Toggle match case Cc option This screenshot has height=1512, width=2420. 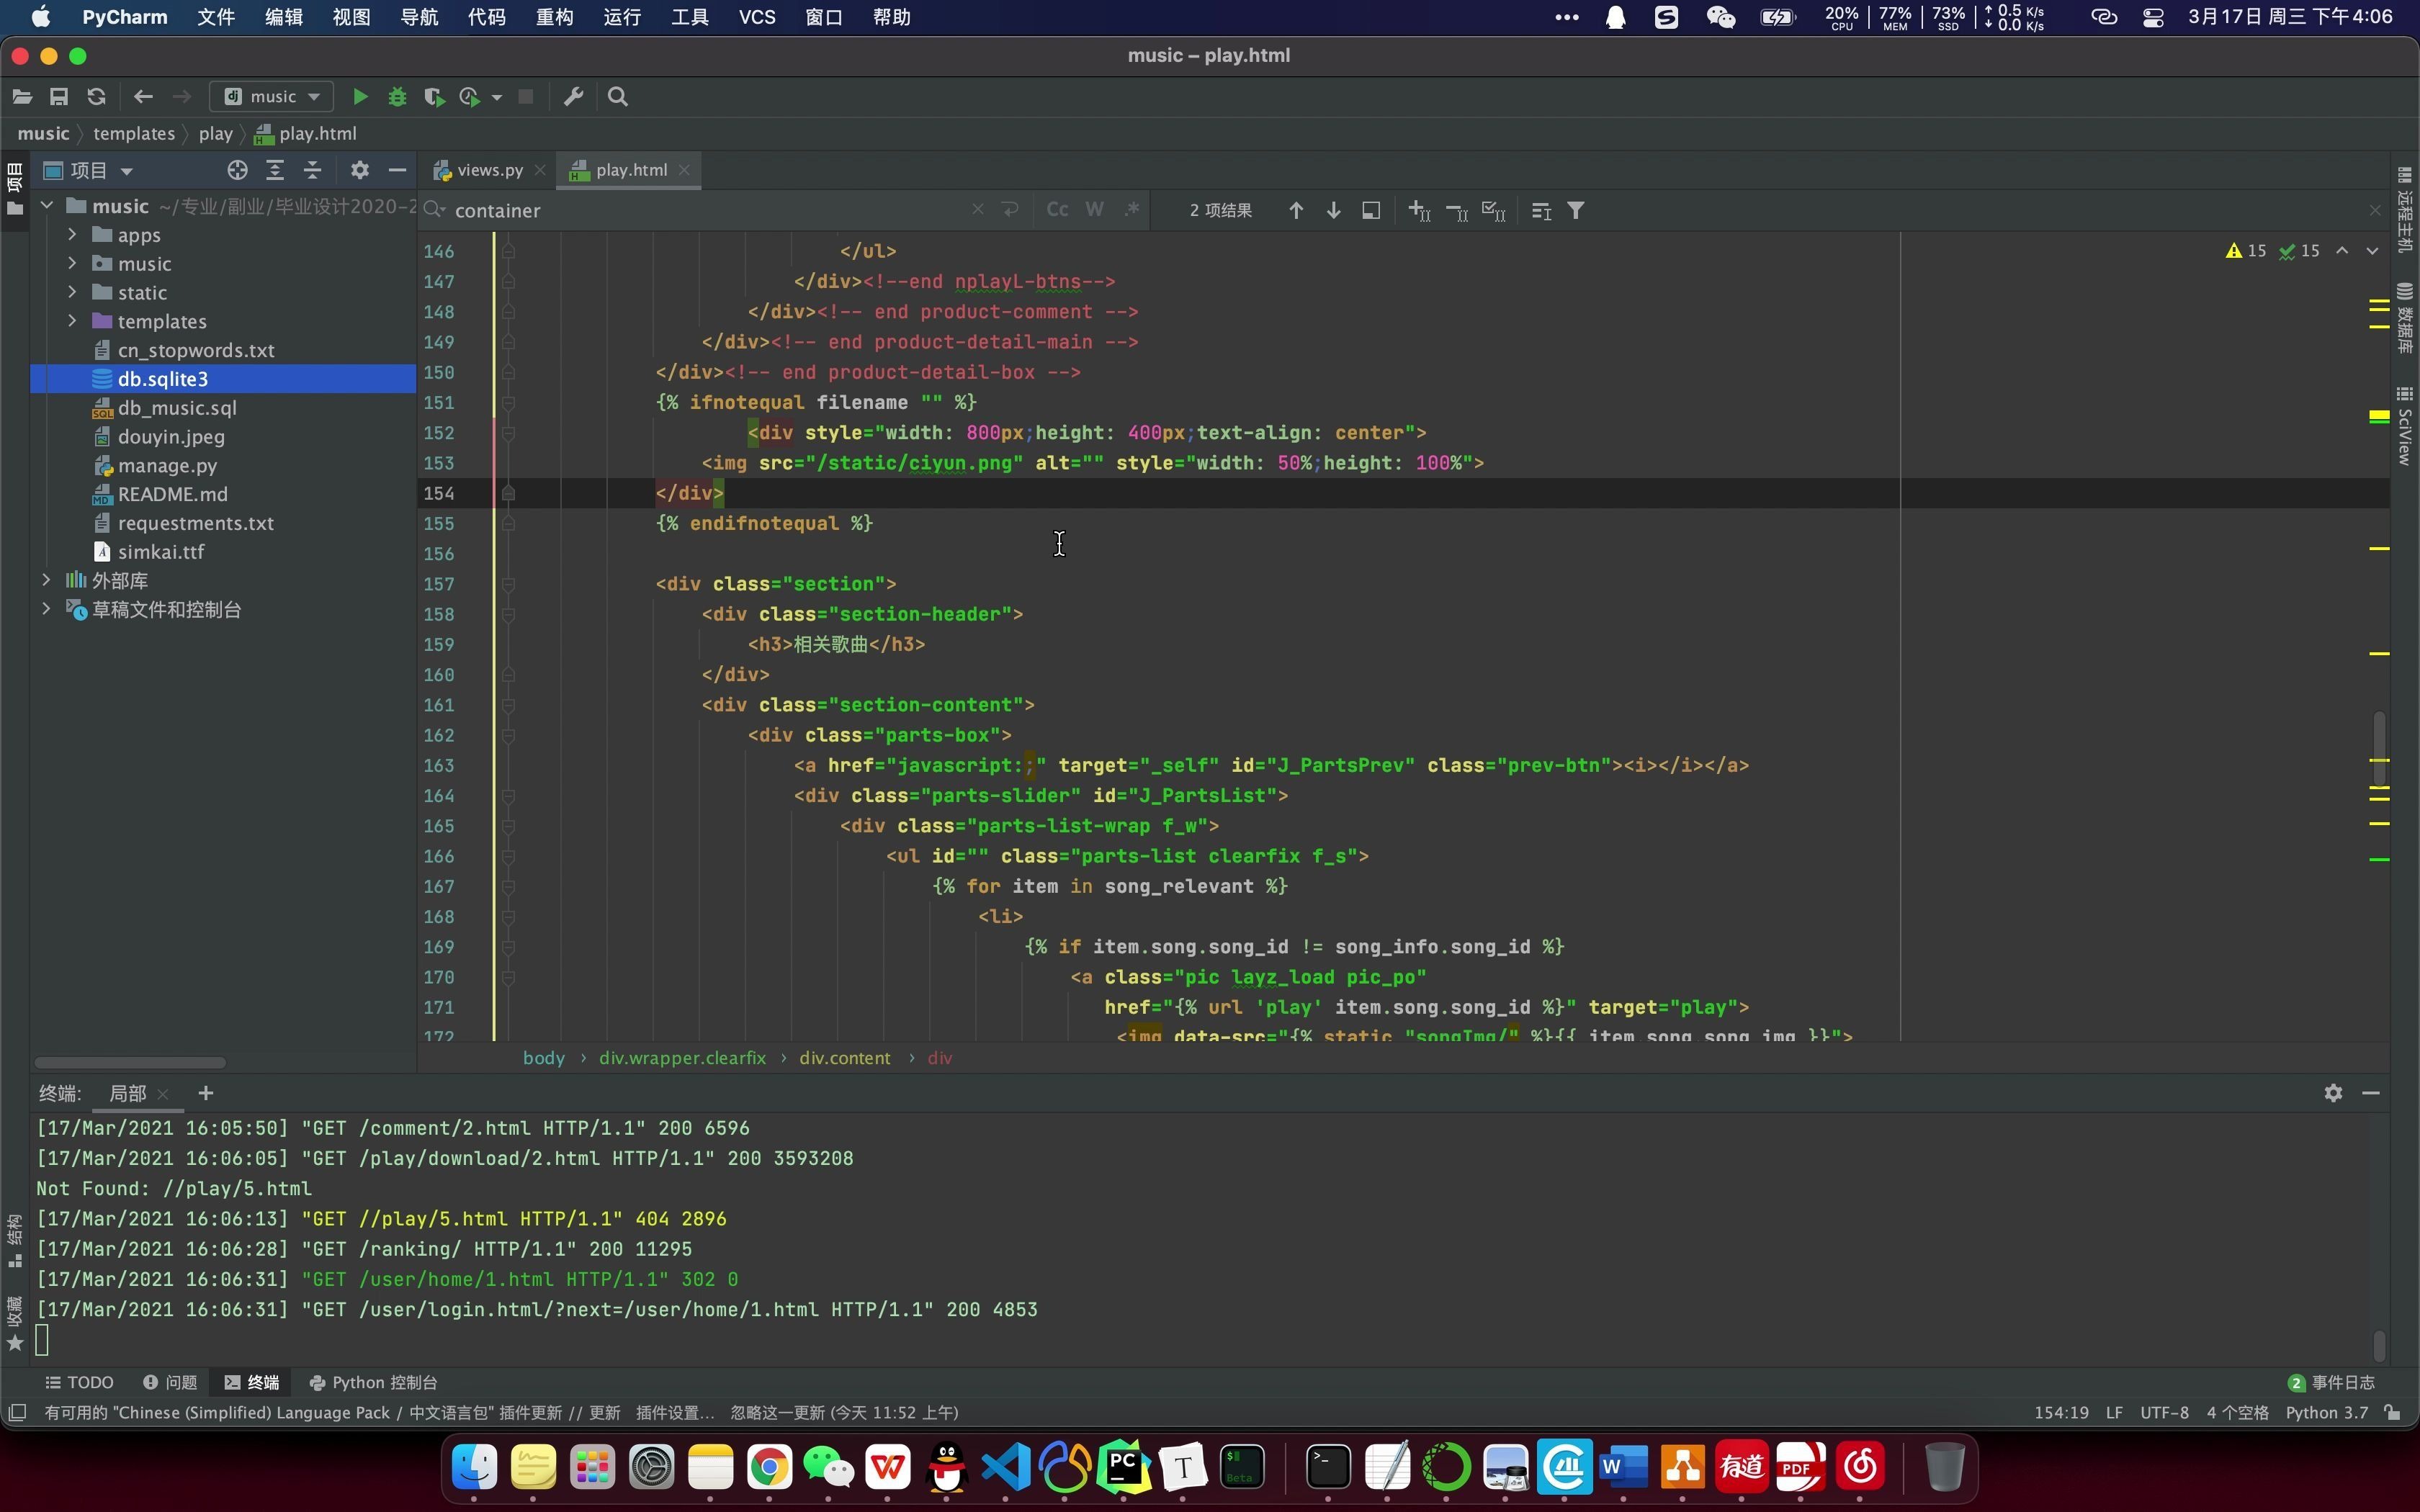(1057, 210)
